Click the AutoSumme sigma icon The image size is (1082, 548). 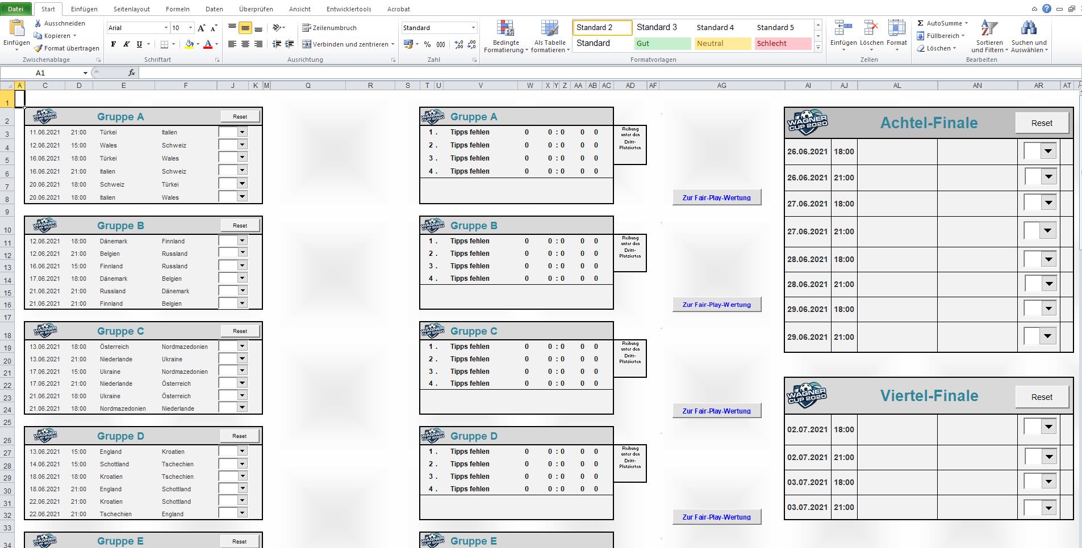click(920, 23)
